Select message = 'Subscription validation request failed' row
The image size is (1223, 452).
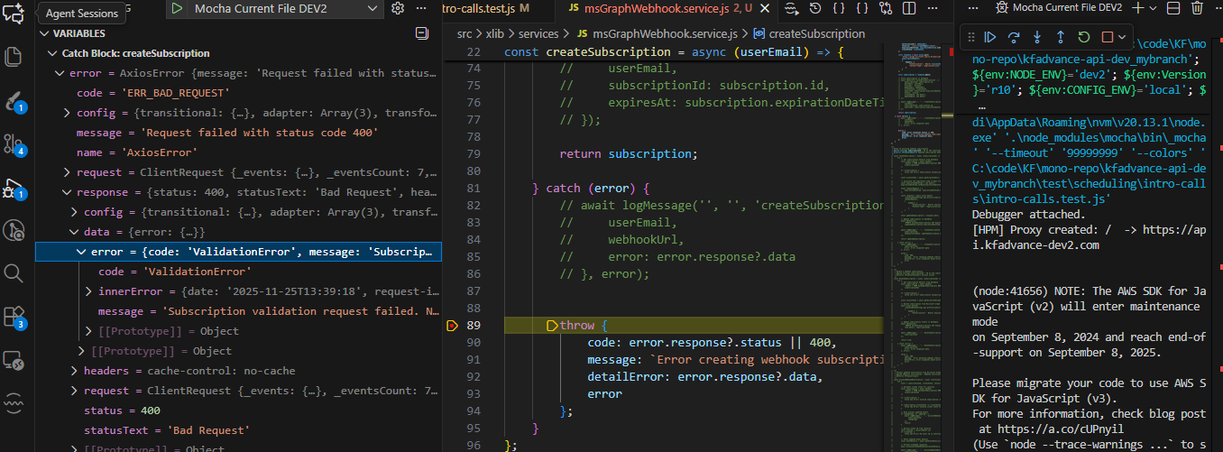click(238, 311)
